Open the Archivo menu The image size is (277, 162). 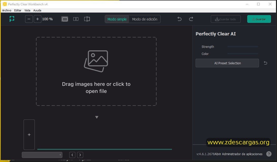coord(7,10)
